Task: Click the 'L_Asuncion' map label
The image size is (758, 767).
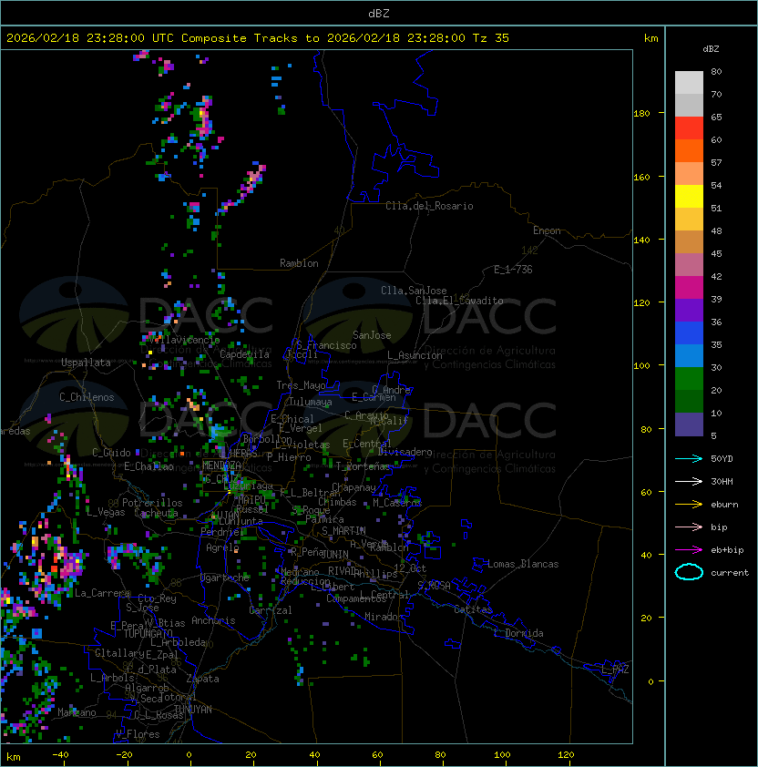Action: [415, 355]
